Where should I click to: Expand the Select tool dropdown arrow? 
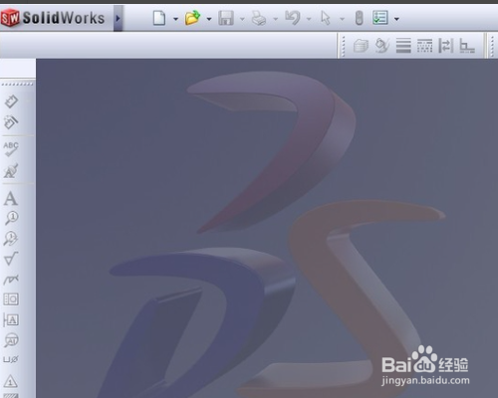(x=342, y=19)
